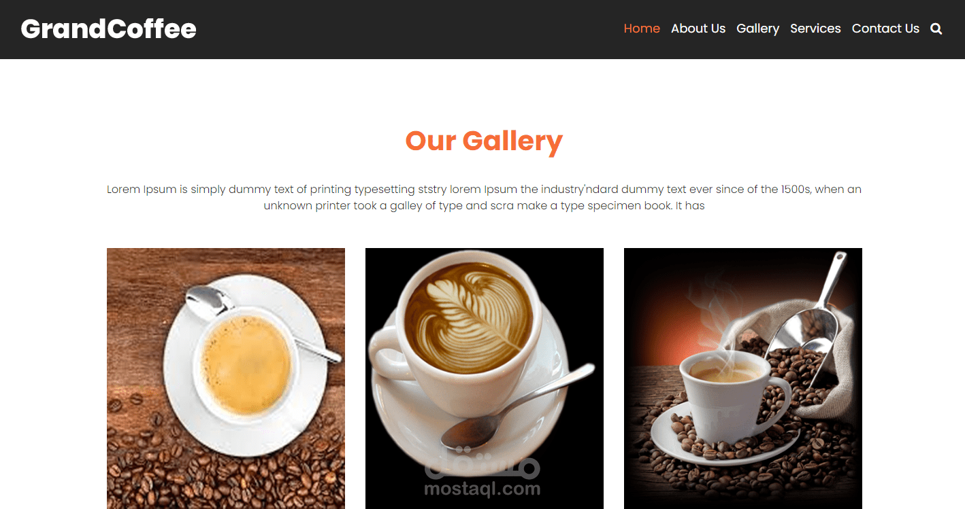Click the GrandCoffee logo
This screenshot has width=965, height=509.
[x=109, y=29]
